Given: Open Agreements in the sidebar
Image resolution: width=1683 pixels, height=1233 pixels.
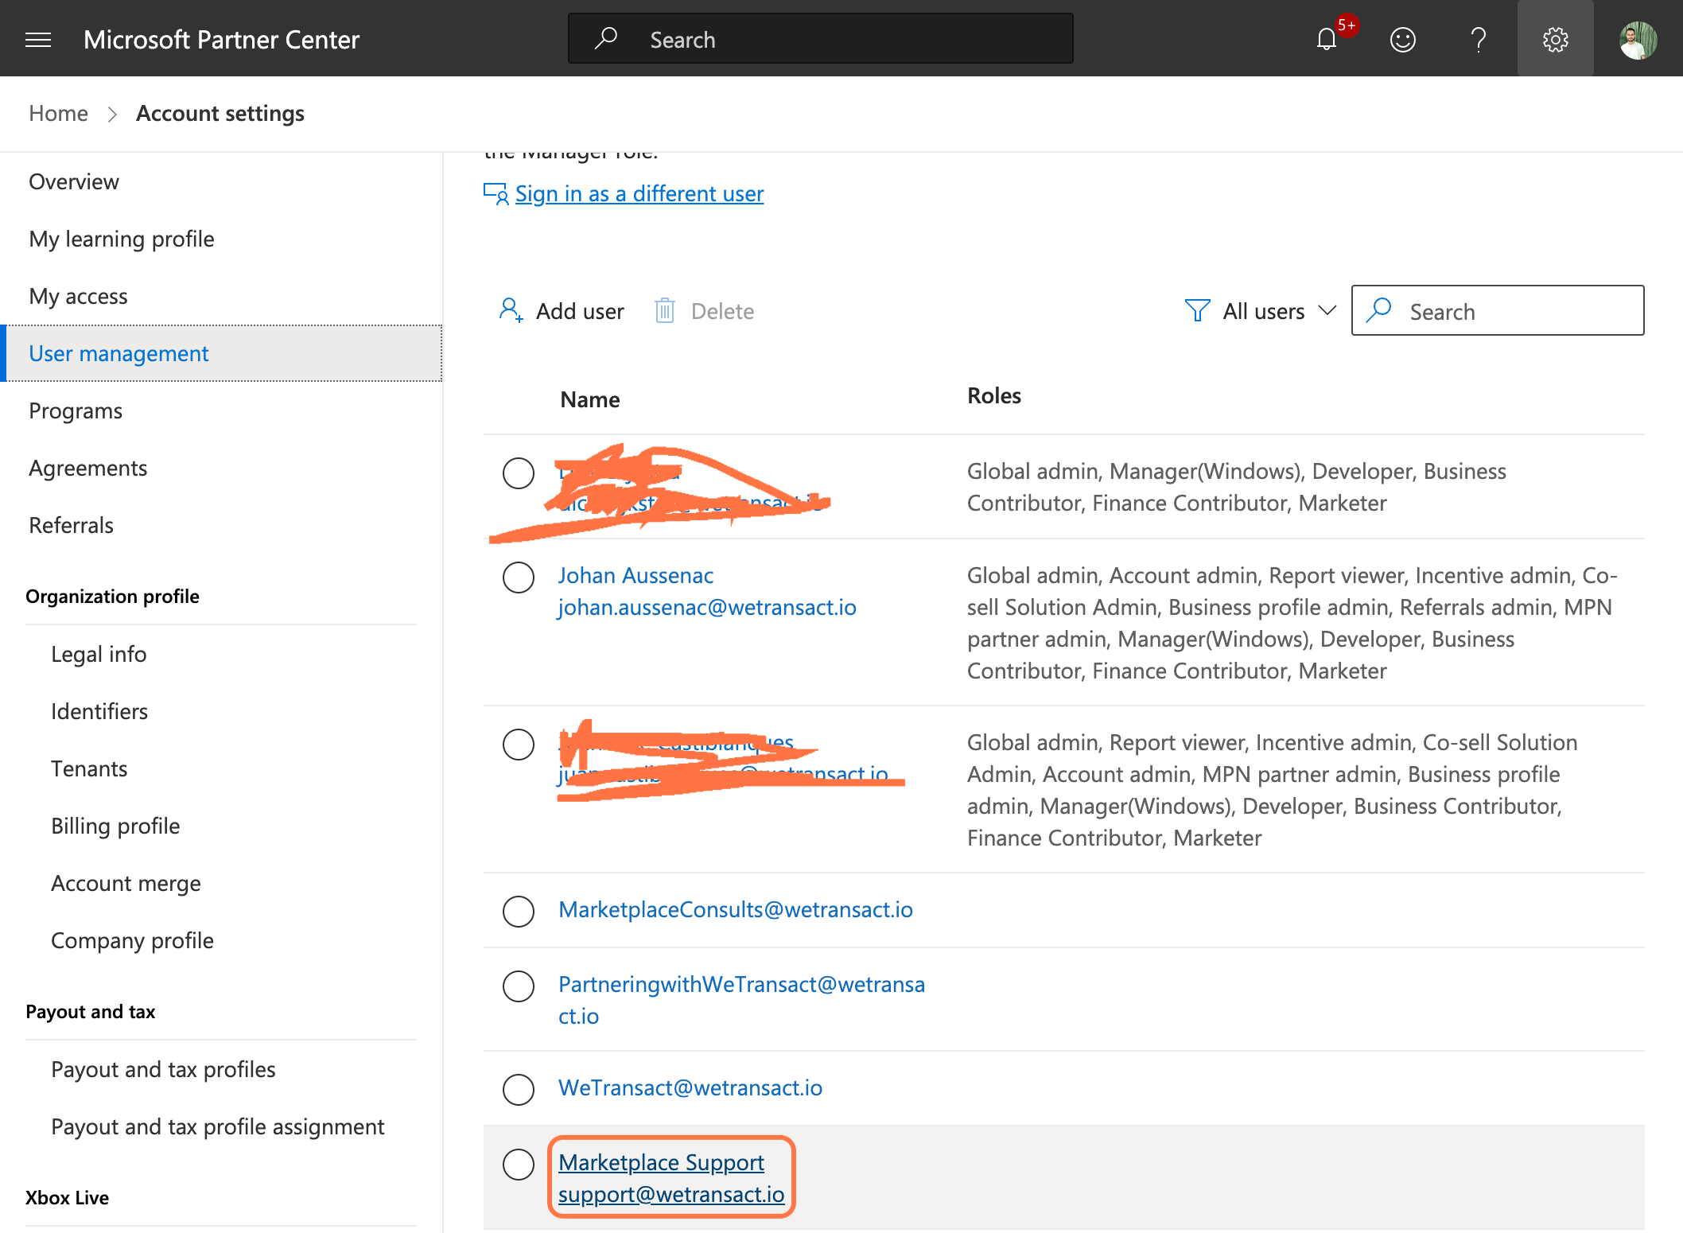Looking at the screenshot, I should point(87,469).
